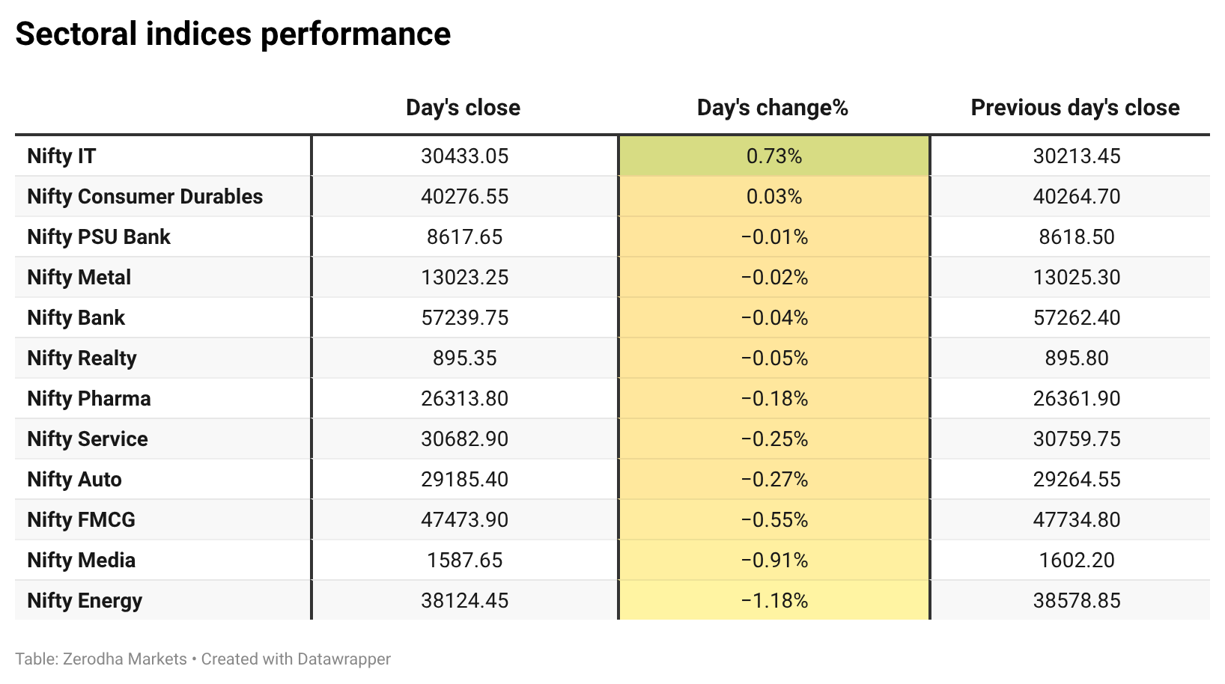1225x684 pixels.
Task: Click the Day's change% column header
Action: (x=773, y=108)
